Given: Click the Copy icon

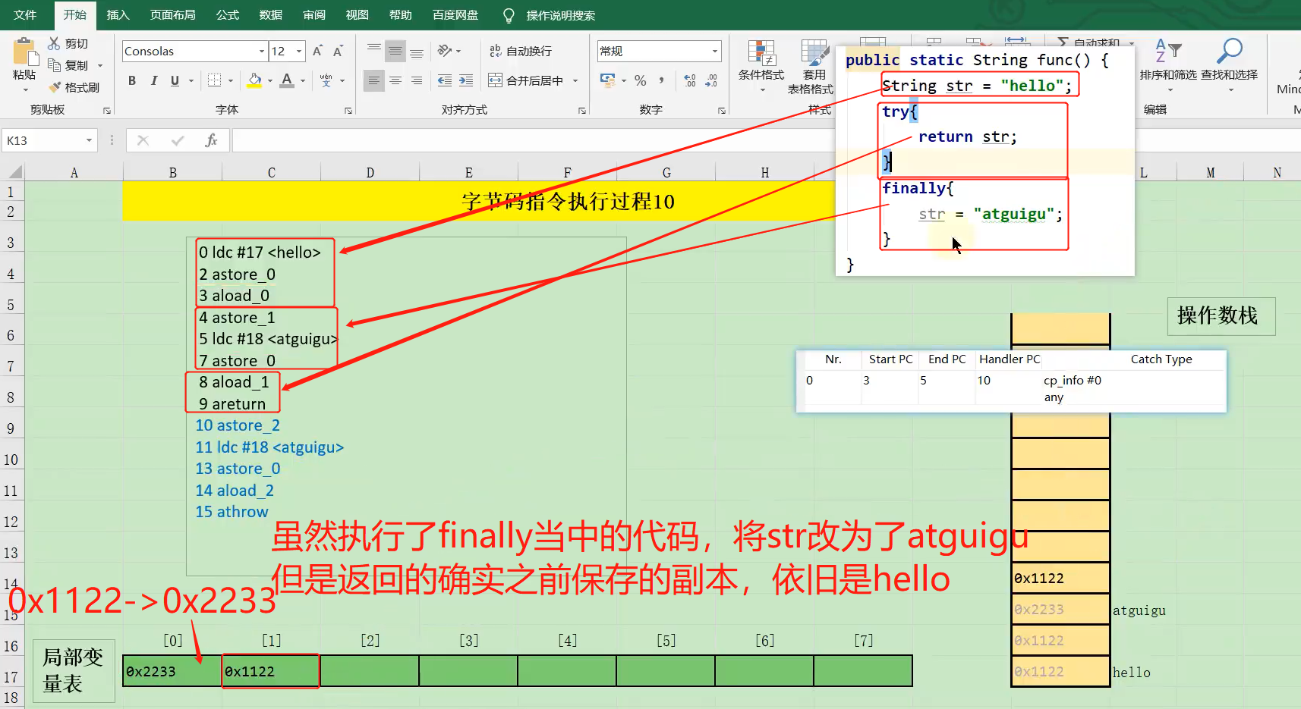Looking at the screenshot, I should 54,65.
